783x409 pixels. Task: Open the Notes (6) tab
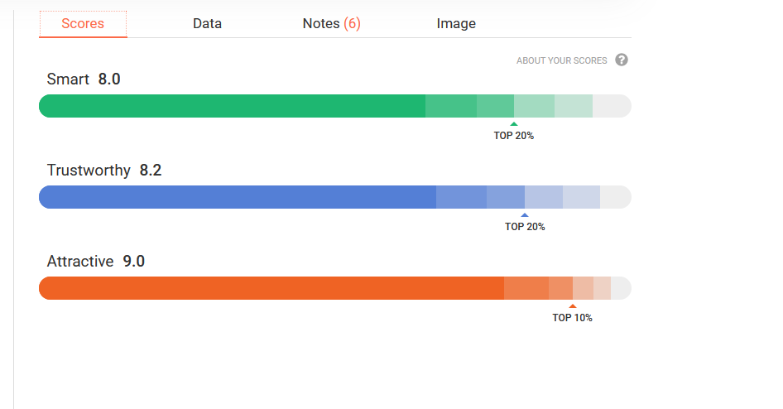click(332, 23)
